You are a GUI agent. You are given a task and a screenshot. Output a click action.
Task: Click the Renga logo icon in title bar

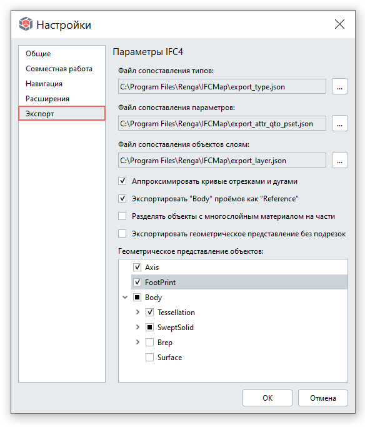(x=26, y=24)
